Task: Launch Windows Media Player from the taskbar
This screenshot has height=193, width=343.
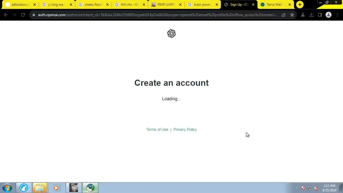Action: [x=56, y=188]
